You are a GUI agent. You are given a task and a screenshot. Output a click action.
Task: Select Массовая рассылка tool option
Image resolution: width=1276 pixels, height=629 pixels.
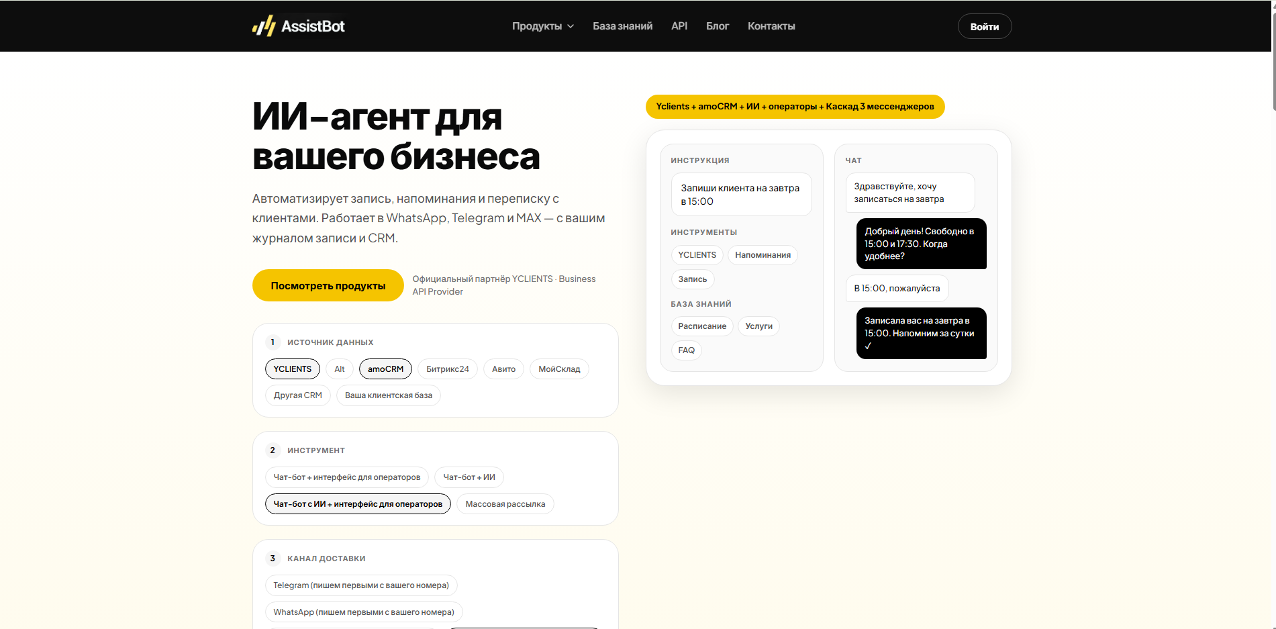tap(505, 504)
